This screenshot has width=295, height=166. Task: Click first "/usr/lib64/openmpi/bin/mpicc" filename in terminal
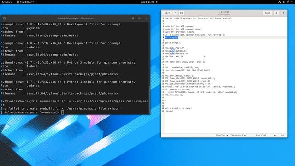52,36
